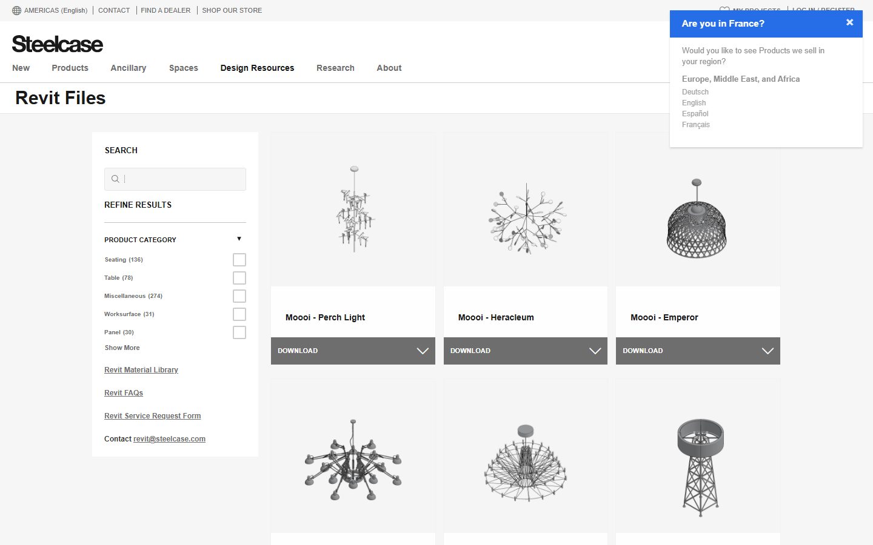
Task: Check the Panel (30) checkbox
Action: (239, 332)
